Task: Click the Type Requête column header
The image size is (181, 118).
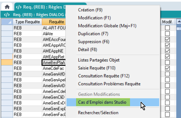Action: pyautogui.click(x=27, y=22)
